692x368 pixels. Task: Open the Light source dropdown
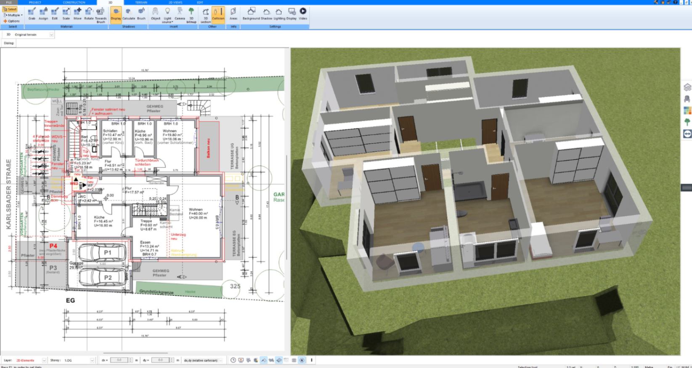[x=167, y=15]
